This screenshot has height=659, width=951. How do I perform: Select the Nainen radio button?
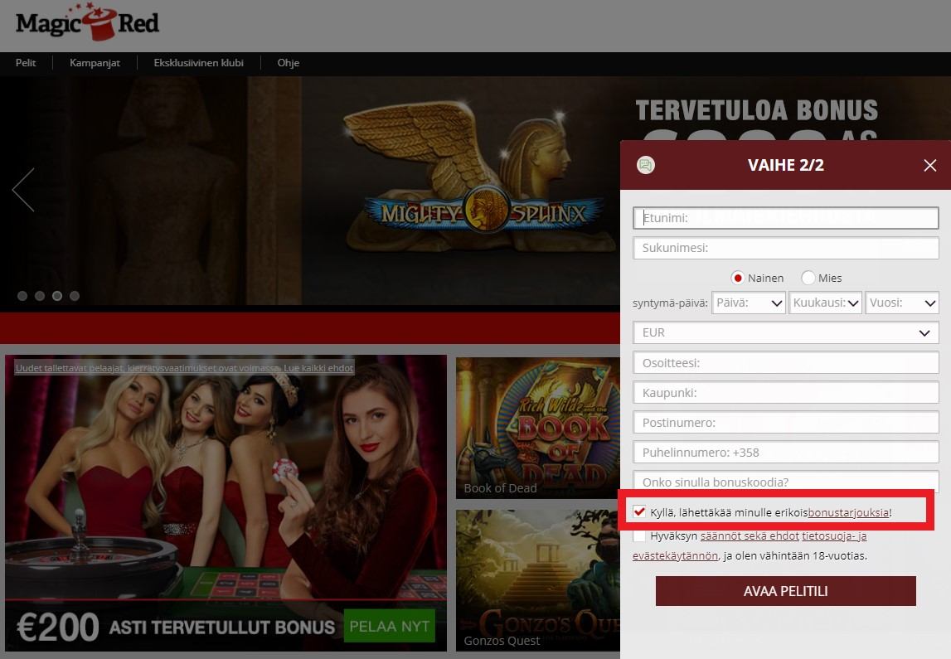(x=737, y=278)
